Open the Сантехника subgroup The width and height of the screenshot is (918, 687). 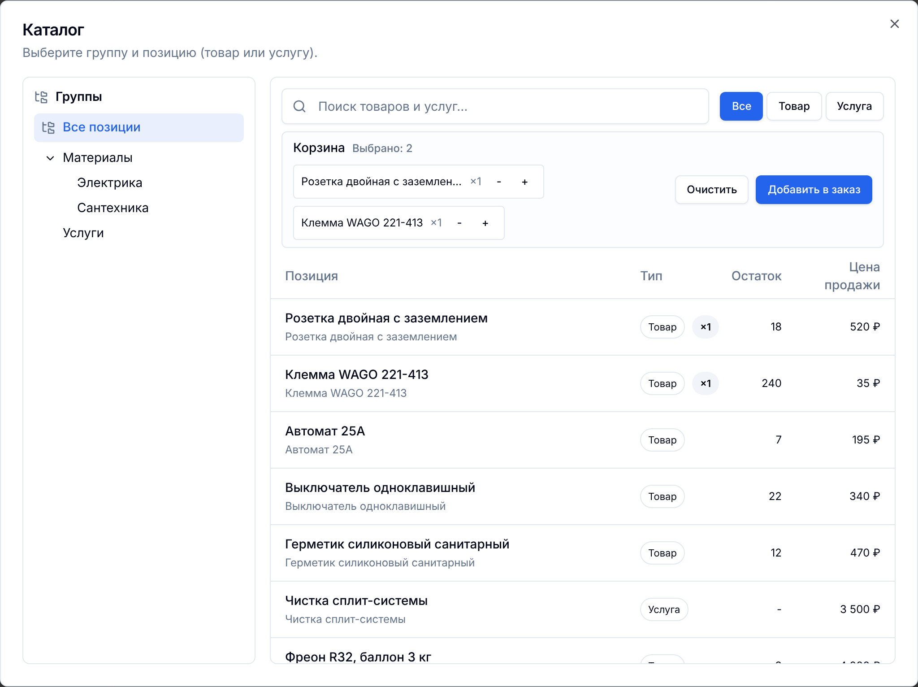pos(113,208)
